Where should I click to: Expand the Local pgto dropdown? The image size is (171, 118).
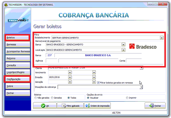click(x=123, y=50)
